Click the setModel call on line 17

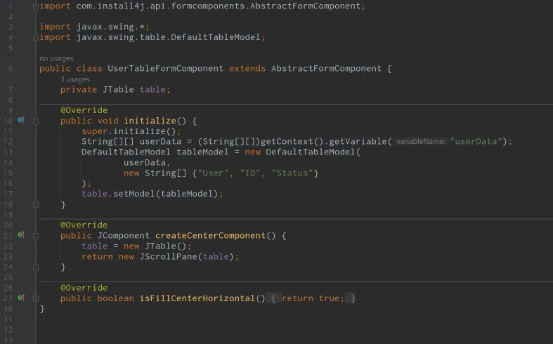pyautogui.click(x=134, y=194)
